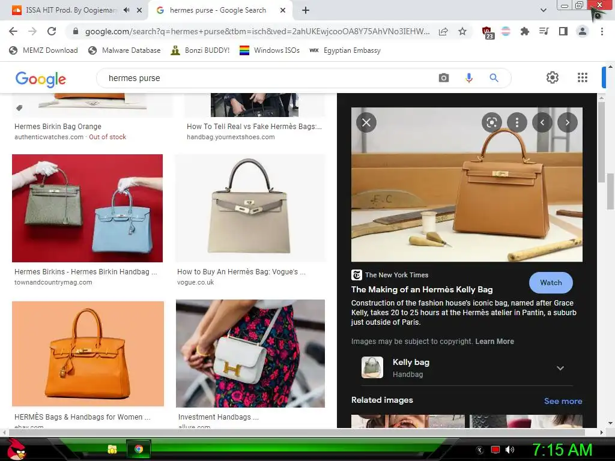The image size is (615, 461).
Task: Click vogue.co.uk source text
Action: click(x=195, y=282)
